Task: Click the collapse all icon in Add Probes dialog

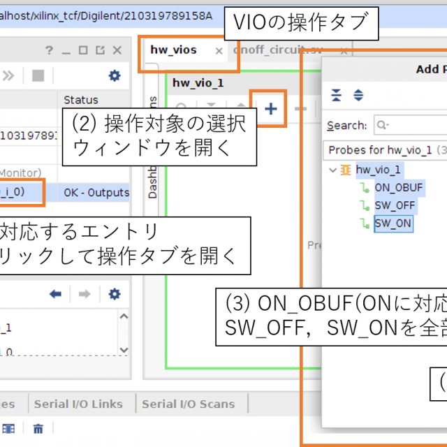Action: coord(337,96)
